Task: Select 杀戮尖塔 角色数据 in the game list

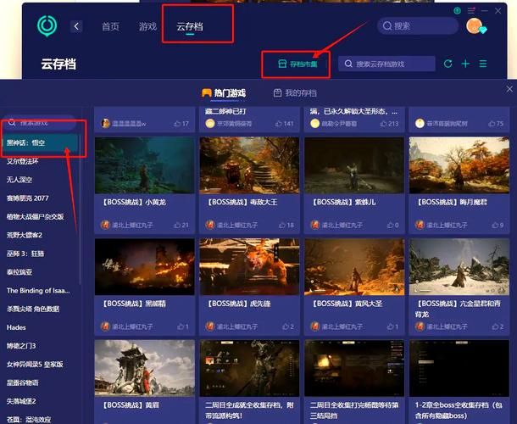Action: click(33, 310)
